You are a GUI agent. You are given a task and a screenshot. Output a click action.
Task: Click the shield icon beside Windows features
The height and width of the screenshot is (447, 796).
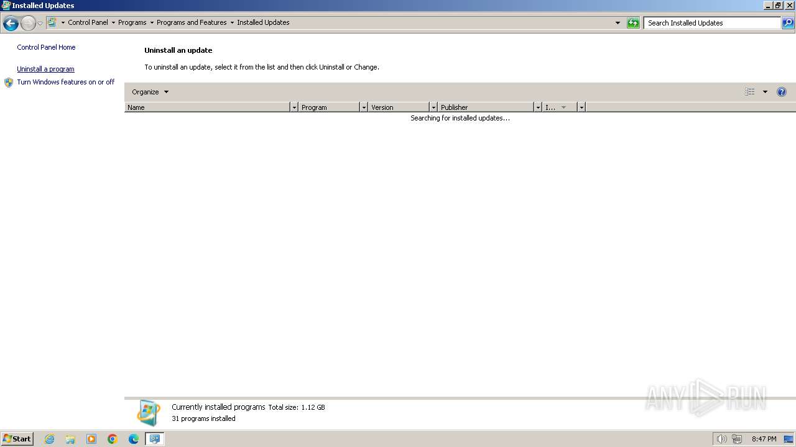click(9, 82)
